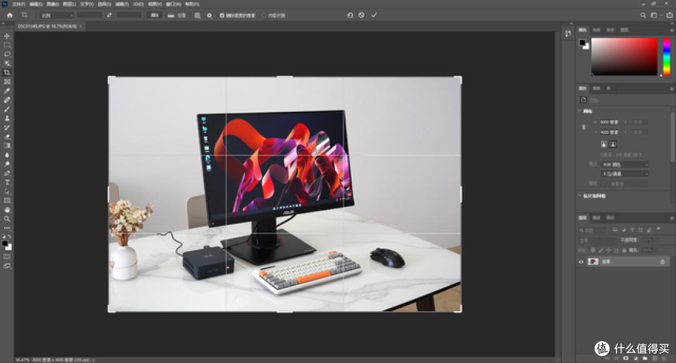Click the foreground color swatch in Color panel
This screenshot has height=363, width=676.
click(583, 42)
